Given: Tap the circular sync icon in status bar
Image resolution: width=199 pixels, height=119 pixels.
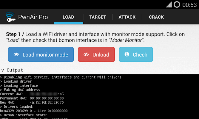Looking at the screenshot, I should (x=177, y=4).
